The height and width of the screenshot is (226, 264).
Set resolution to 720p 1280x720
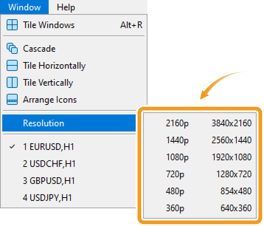point(208,174)
